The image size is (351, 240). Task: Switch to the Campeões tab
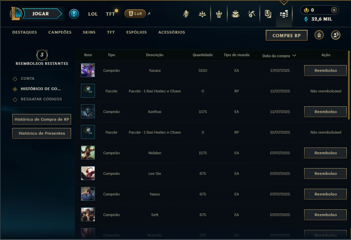pyautogui.click(x=60, y=32)
